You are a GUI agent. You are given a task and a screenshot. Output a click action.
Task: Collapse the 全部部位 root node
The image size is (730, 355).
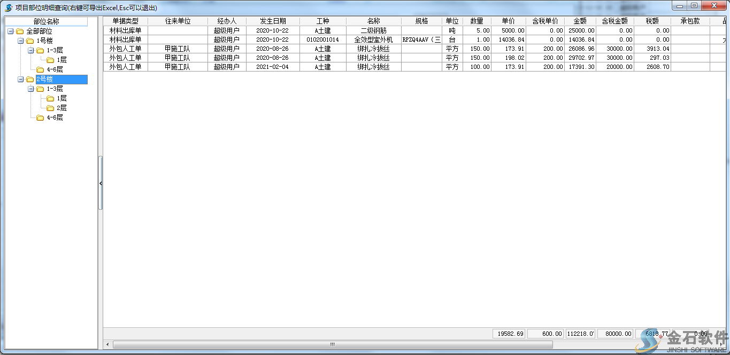click(x=10, y=31)
